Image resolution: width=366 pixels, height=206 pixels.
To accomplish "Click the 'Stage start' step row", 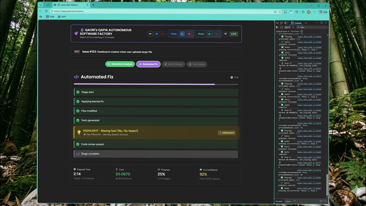I will (156, 92).
